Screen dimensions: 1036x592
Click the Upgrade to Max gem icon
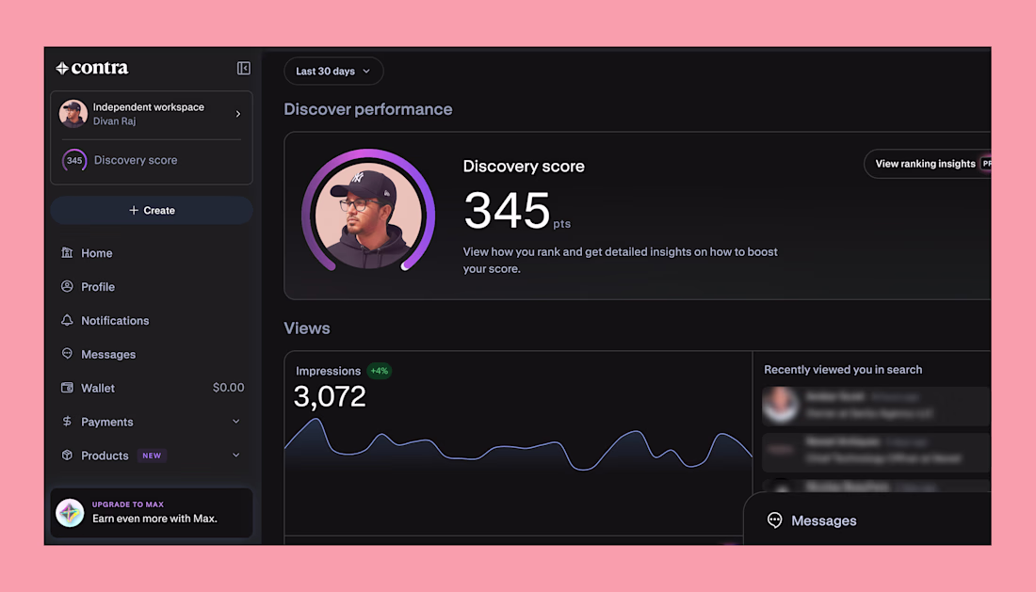point(70,513)
